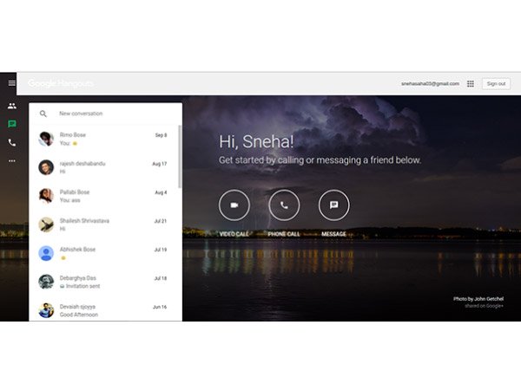Expand the More options ellipsis icon
The image size is (521, 390).
click(x=12, y=160)
